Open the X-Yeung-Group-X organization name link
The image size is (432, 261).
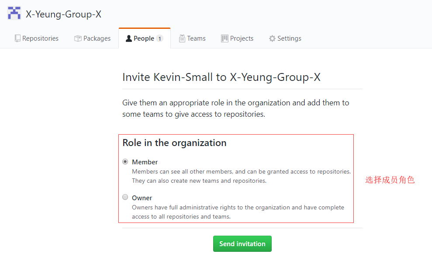pyautogui.click(x=64, y=14)
